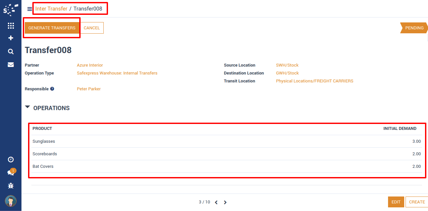Toggle the hamburger menu icon

[x=30, y=9]
